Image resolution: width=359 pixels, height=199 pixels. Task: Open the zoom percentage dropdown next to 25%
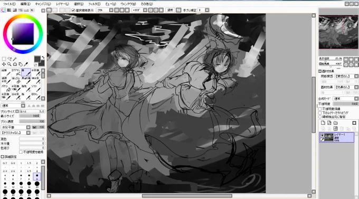pos(111,10)
